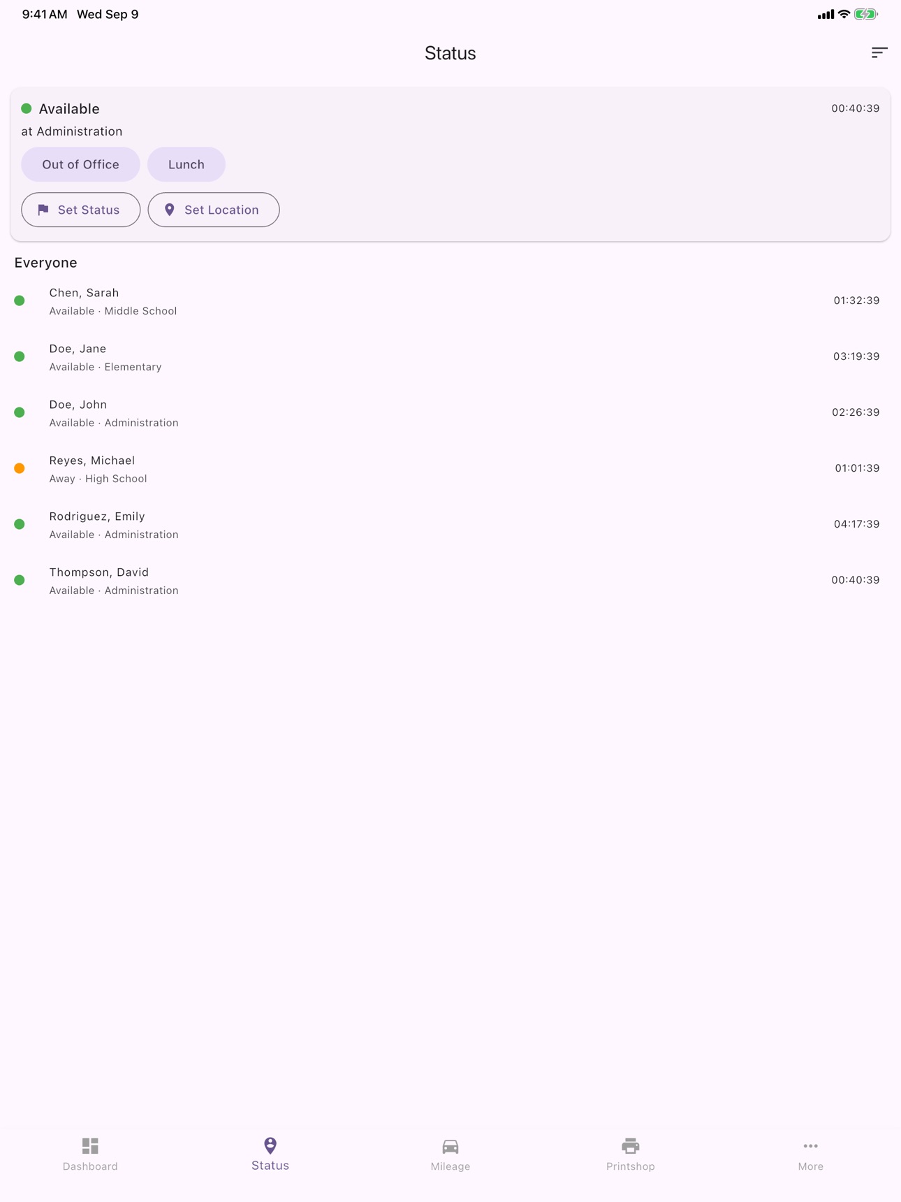The image size is (901, 1202).
Task: Click the More ellipsis icon
Action: click(x=811, y=1146)
